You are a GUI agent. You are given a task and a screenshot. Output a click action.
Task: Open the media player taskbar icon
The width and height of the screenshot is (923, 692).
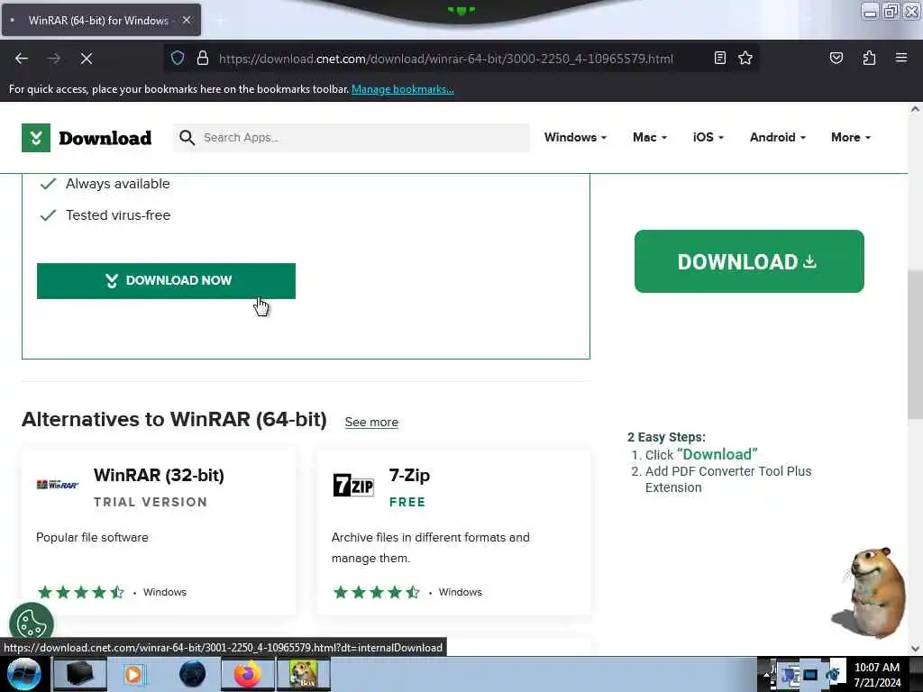pyautogui.click(x=133, y=674)
